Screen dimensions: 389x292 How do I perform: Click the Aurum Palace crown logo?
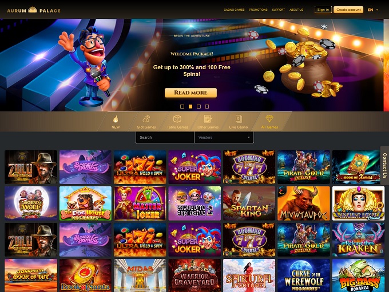point(34,10)
